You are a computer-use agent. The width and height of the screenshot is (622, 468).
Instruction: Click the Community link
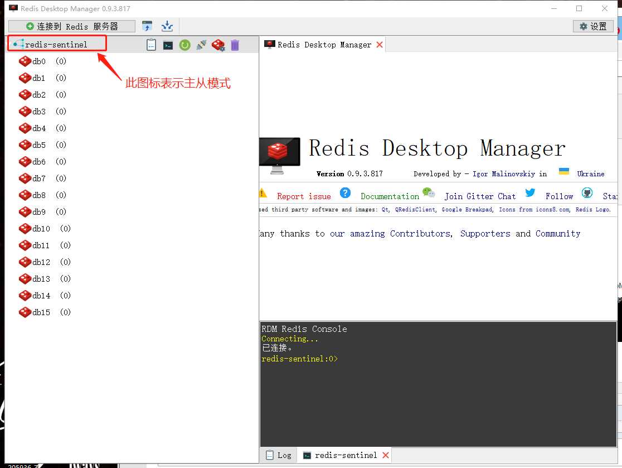tap(558, 233)
